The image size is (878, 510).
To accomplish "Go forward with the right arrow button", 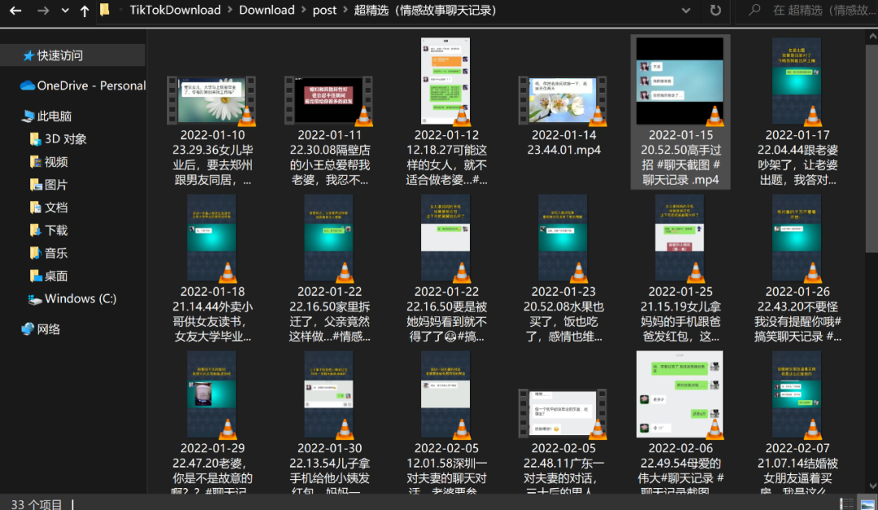I will click(43, 10).
